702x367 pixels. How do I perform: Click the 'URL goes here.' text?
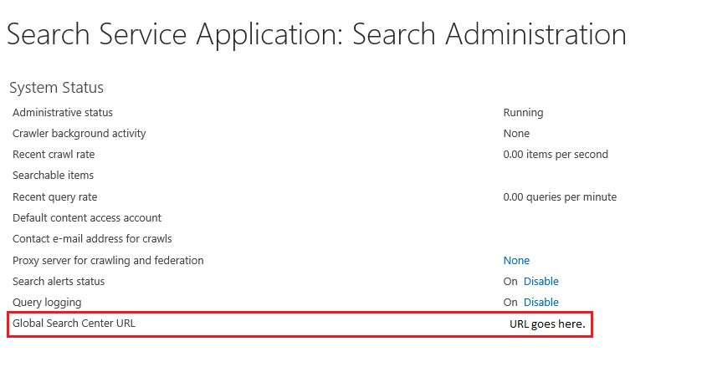[x=547, y=324]
